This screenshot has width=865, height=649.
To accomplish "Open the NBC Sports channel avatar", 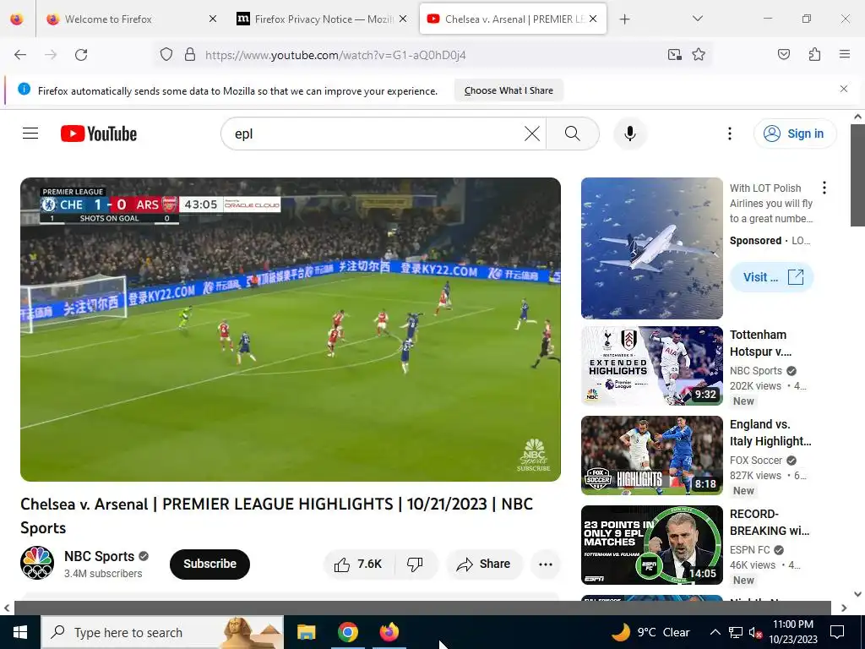I will 37,563.
